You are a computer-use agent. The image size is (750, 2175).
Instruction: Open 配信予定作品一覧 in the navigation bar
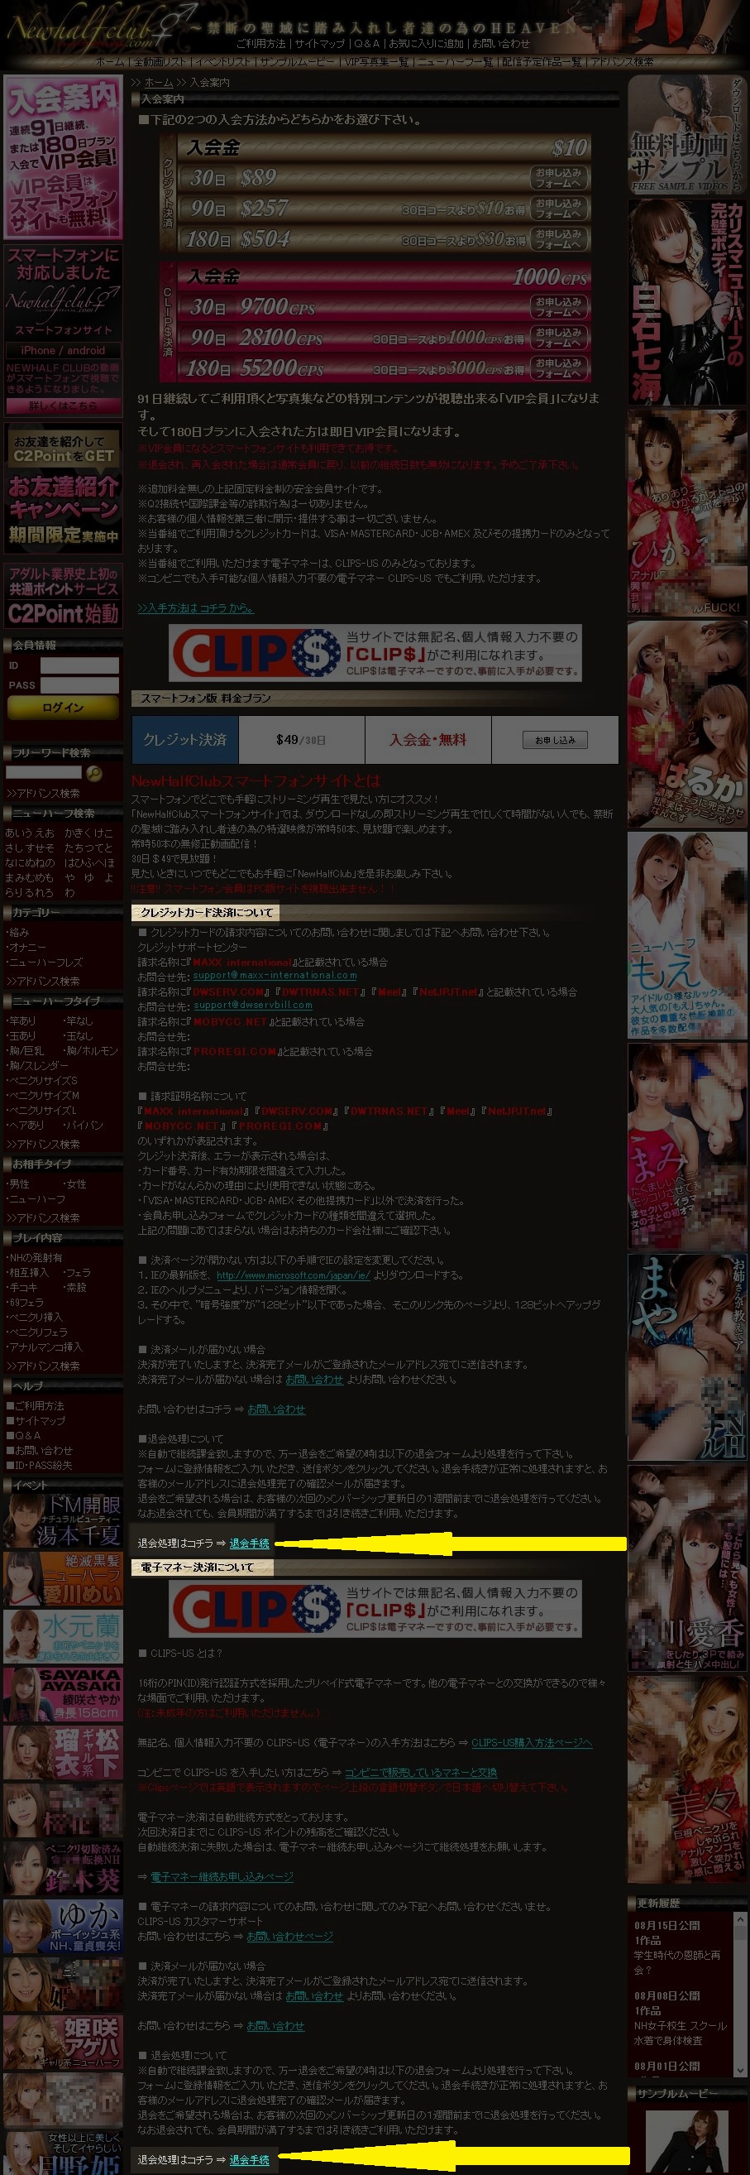(541, 61)
